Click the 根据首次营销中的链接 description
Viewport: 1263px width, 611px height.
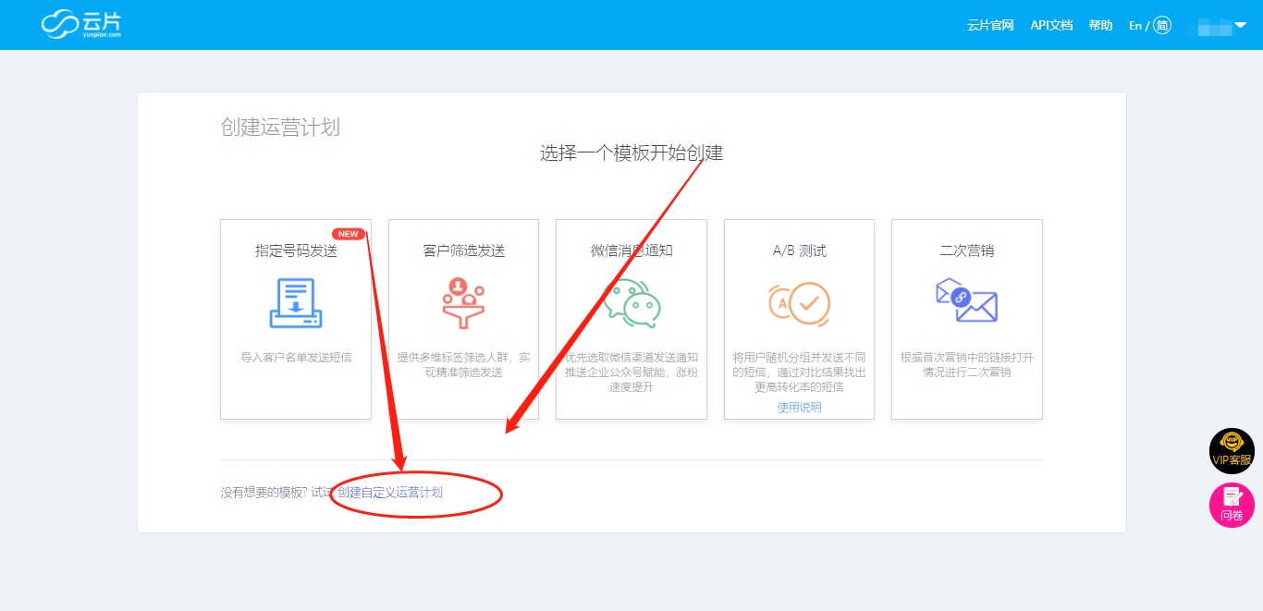coord(967,364)
